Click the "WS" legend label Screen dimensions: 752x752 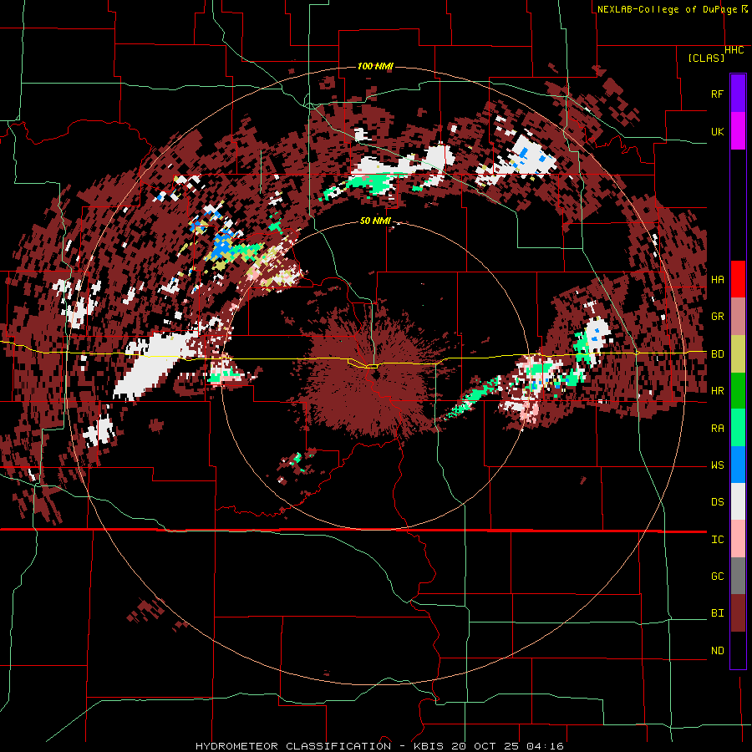718,465
